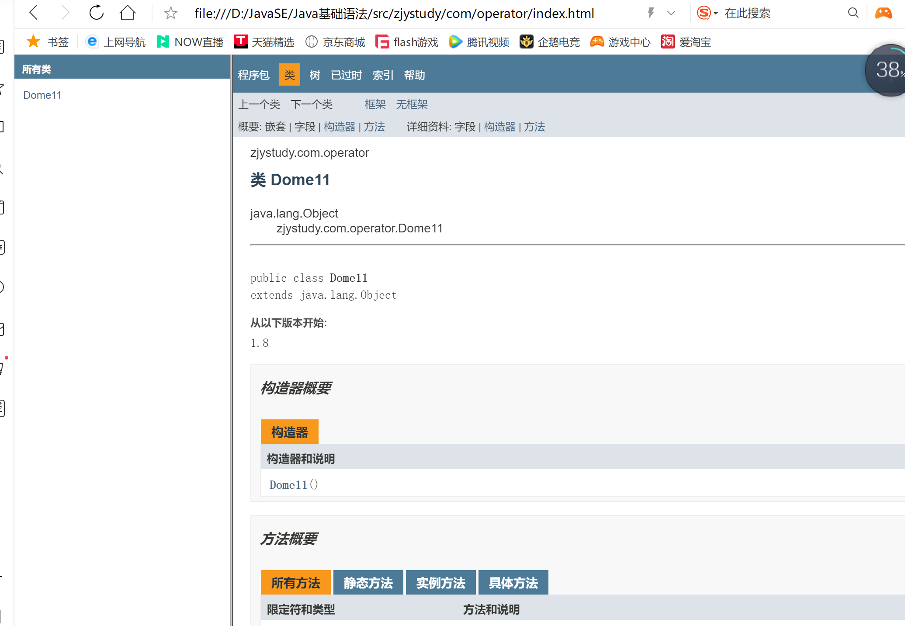Click the Dome11() constructor link

point(288,485)
